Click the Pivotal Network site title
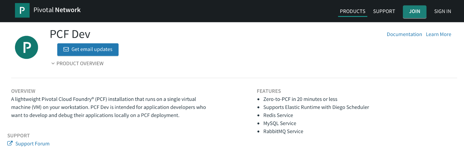This screenshot has width=464, height=155. tap(57, 10)
